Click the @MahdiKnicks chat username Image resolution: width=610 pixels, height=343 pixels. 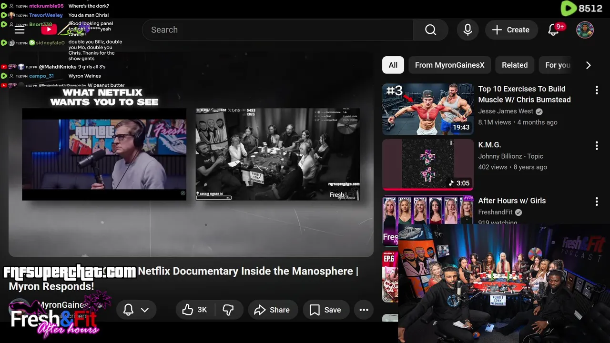click(58, 67)
